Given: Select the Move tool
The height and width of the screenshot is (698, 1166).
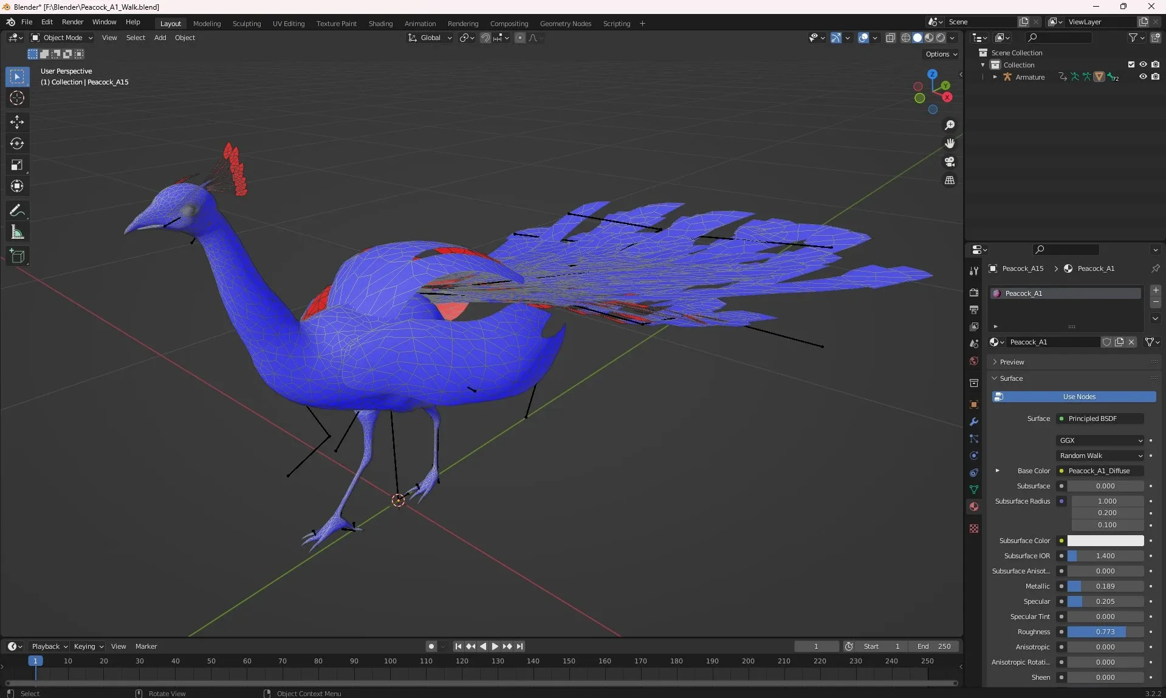Looking at the screenshot, I should 17,122.
